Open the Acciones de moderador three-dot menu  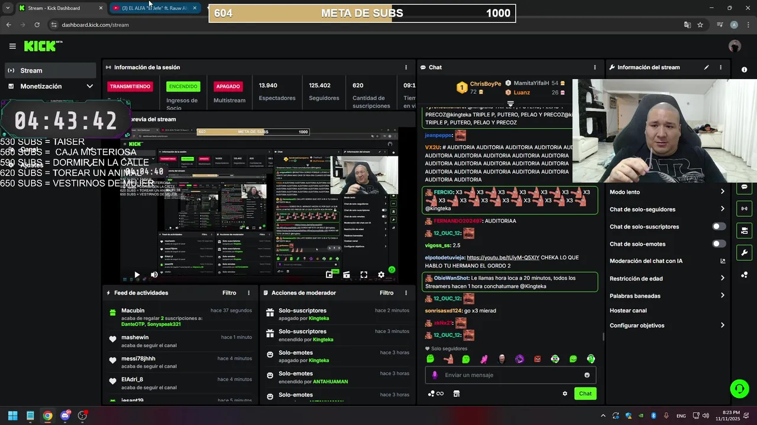(406, 293)
